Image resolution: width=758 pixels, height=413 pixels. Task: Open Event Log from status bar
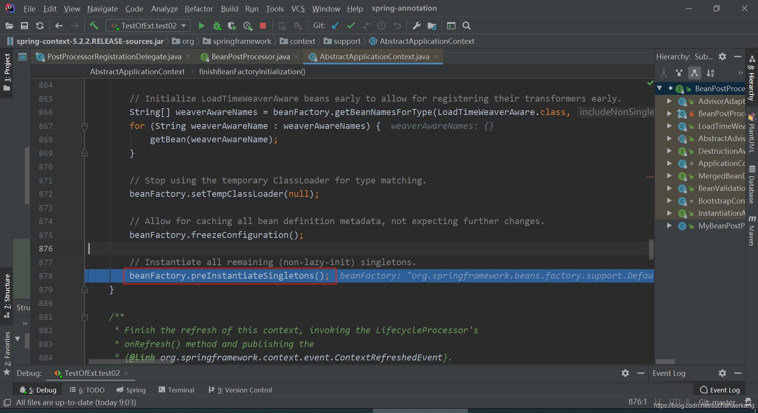[x=720, y=390]
